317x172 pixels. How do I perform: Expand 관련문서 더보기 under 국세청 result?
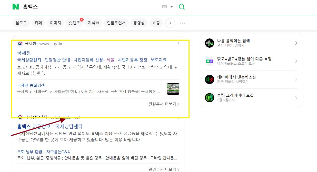click(164, 104)
